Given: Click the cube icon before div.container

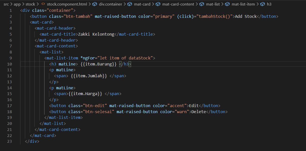Looking at the screenshot, I should click(x=95, y=4).
